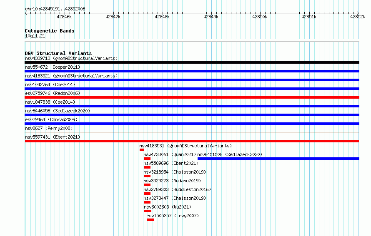This screenshot has width=371, height=236.
Task: Click the 42849k ruler position label
Action: 211,17
